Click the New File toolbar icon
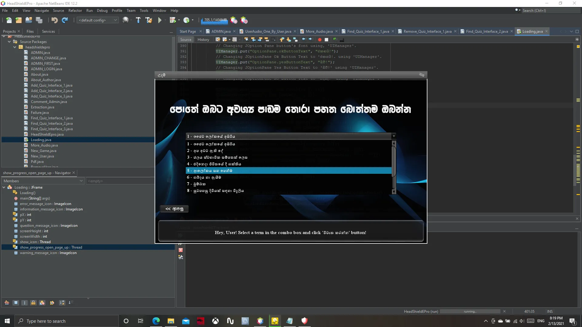Viewport: 582px width, 327px height. [x=8, y=20]
